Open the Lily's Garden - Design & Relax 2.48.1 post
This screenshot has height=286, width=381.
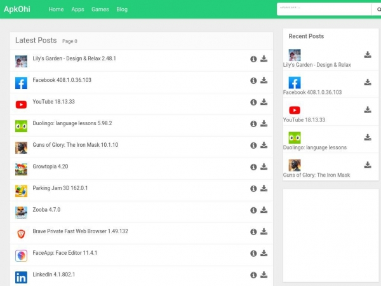pos(74,58)
